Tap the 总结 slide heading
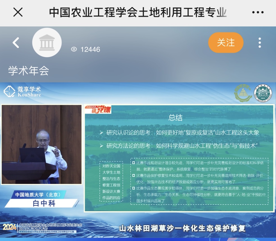276x241 pixels. 175,118
